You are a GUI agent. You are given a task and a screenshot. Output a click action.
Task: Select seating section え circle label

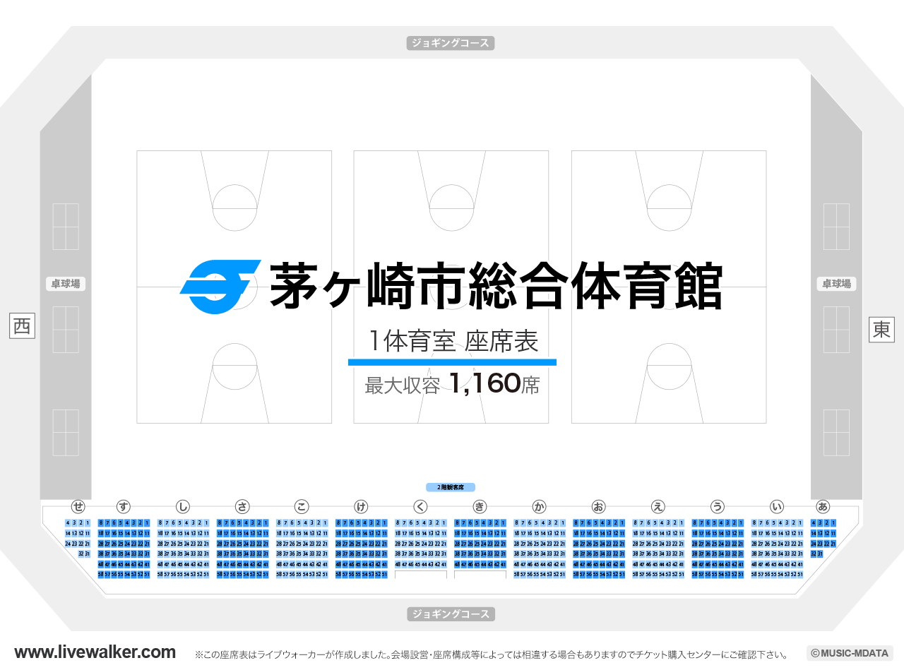point(658,506)
